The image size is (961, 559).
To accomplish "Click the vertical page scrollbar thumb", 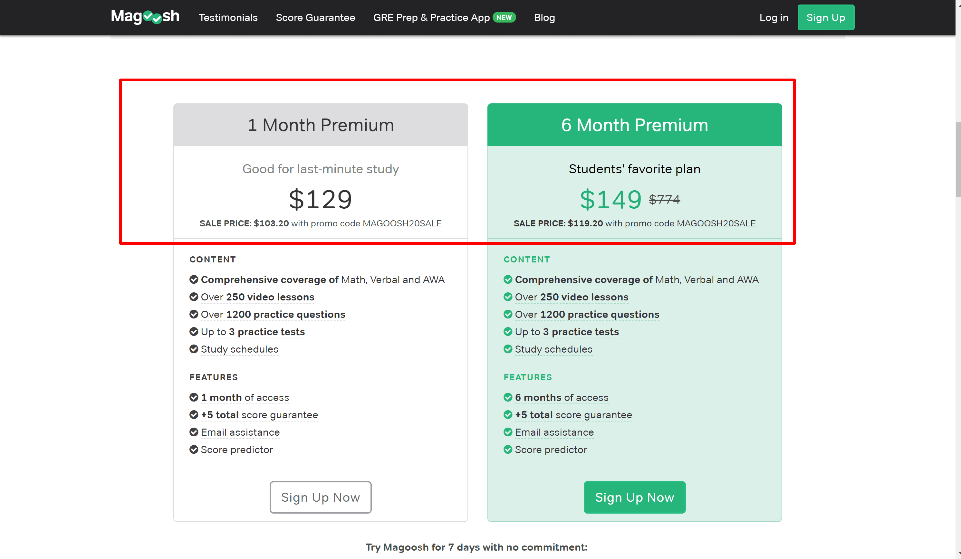I will [958, 159].
